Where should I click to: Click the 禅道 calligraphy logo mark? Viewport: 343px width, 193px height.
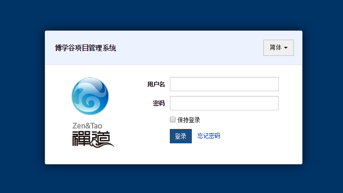pyautogui.click(x=91, y=138)
